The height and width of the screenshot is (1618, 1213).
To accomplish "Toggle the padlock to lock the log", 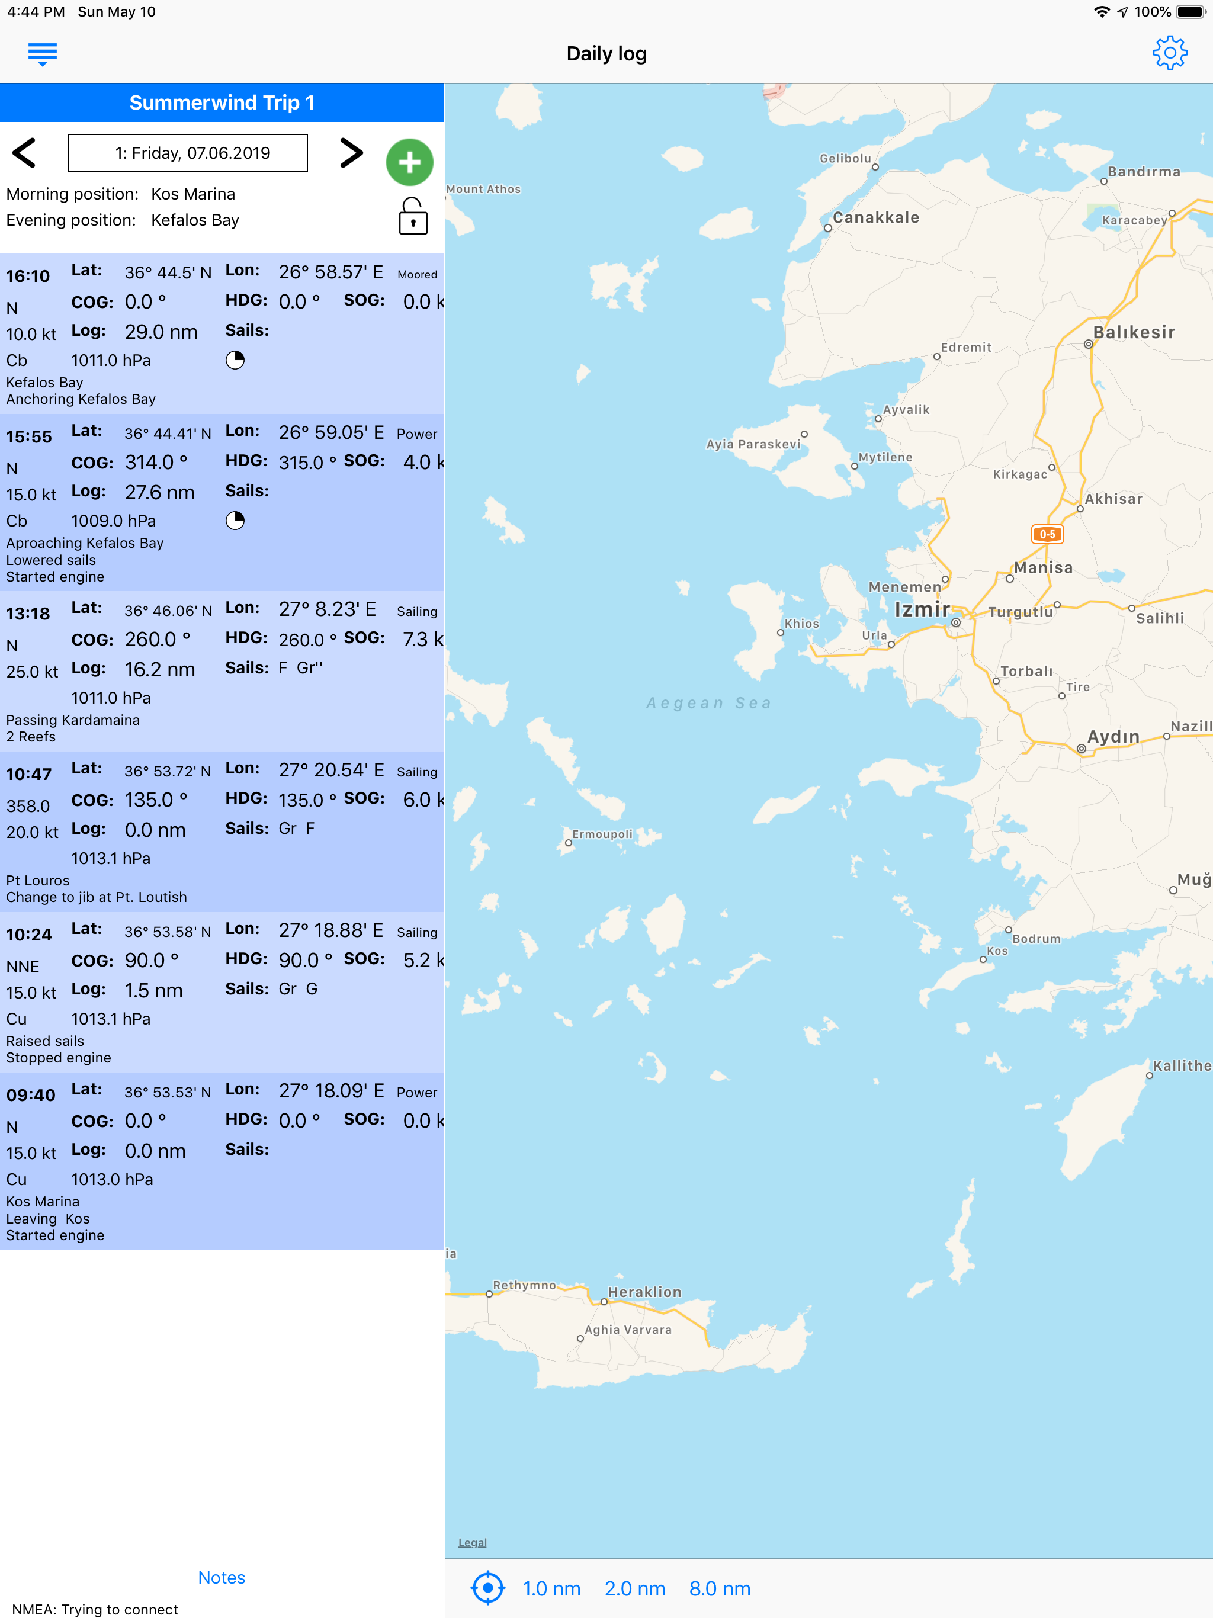I will [x=413, y=217].
